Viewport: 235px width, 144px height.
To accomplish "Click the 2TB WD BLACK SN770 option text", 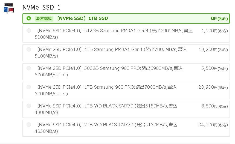I will (x=106, y=128).
